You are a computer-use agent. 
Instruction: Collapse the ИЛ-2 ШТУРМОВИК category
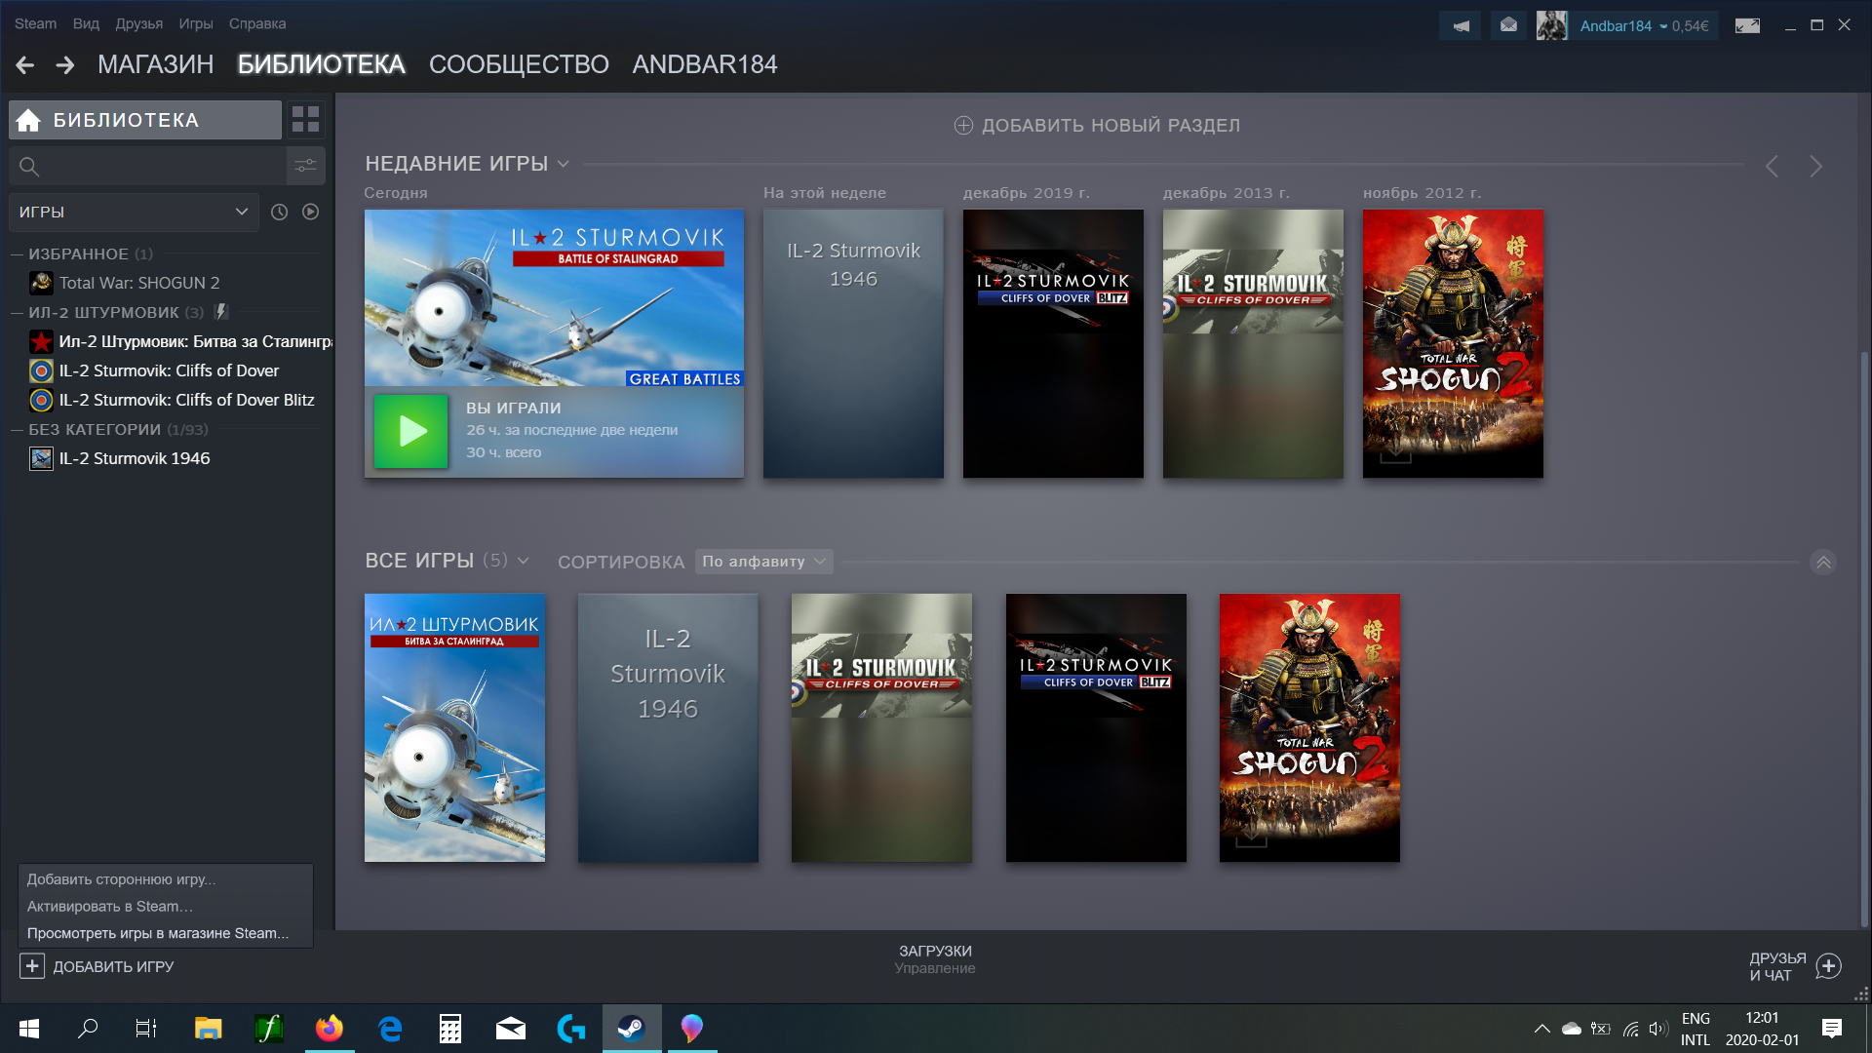click(17, 312)
